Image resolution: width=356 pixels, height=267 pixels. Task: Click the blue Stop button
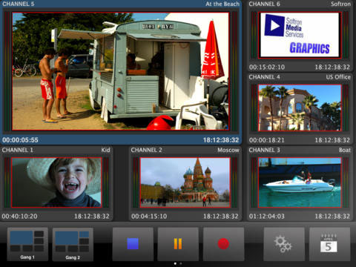pyautogui.click(x=133, y=244)
